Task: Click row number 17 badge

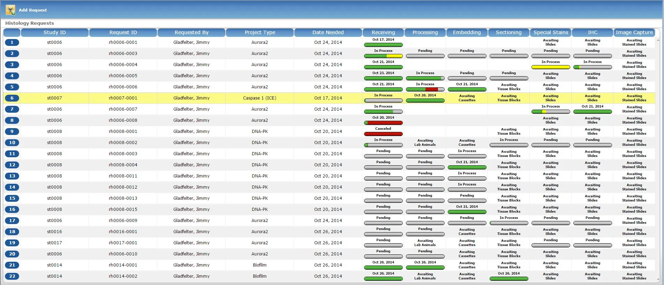Action: pyautogui.click(x=12, y=221)
